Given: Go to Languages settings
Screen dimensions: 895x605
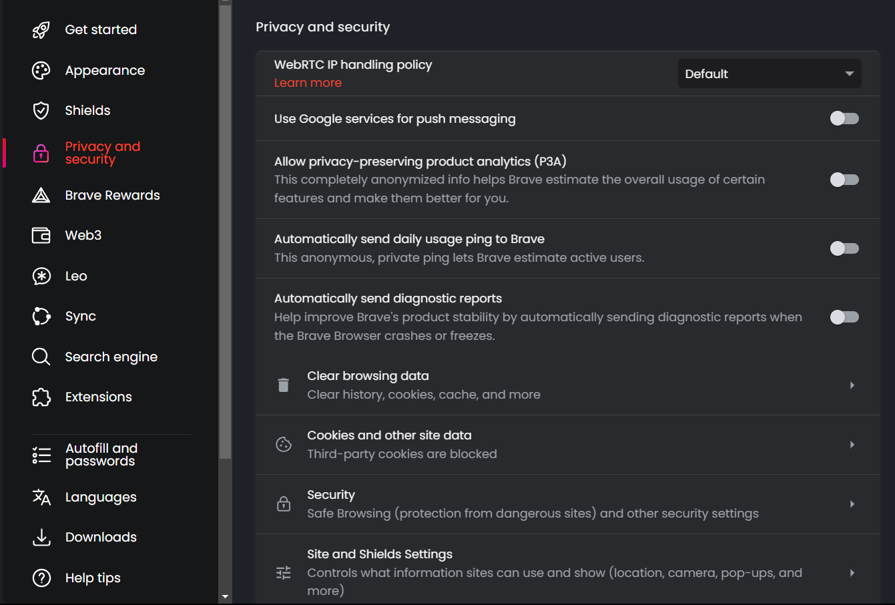Looking at the screenshot, I should point(101,497).
